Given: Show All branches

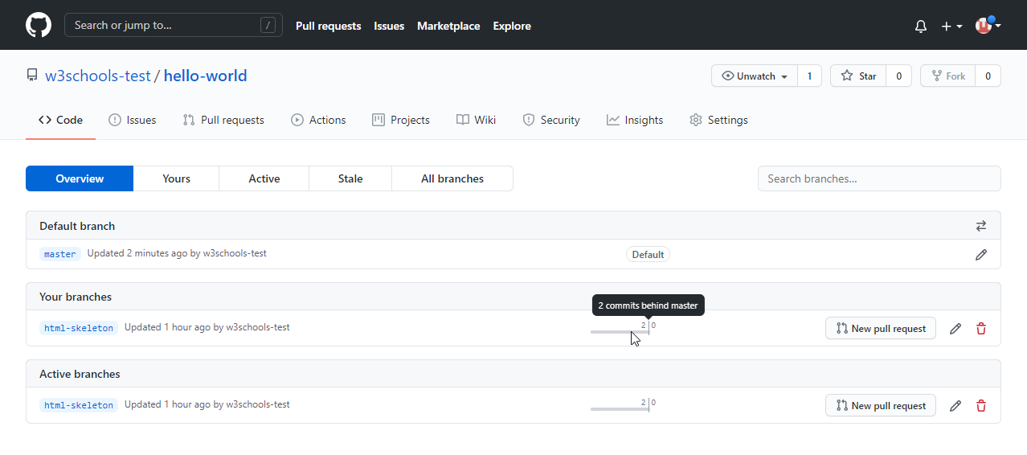Looking at the screenshot, I should click(452, 178).
